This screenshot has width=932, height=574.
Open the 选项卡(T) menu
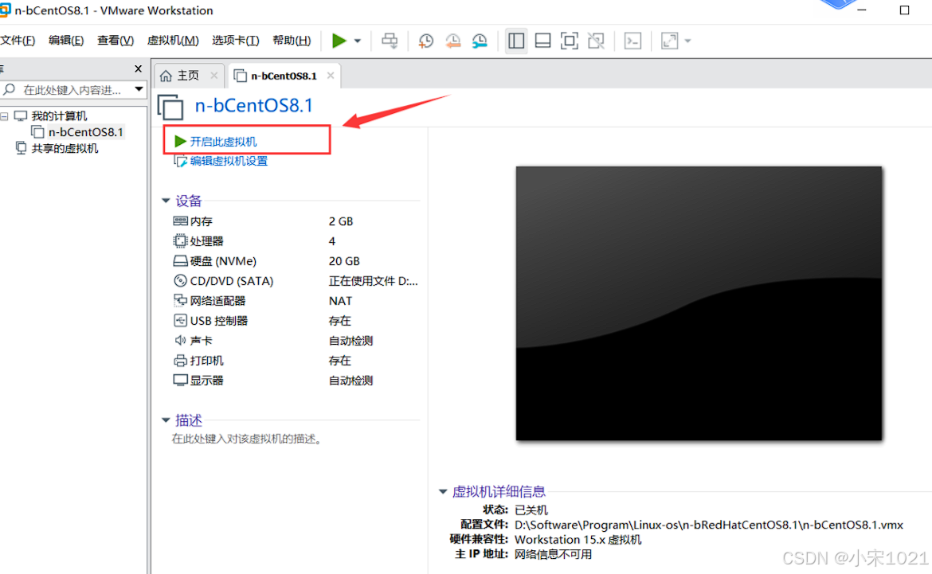tap(235, 41)
